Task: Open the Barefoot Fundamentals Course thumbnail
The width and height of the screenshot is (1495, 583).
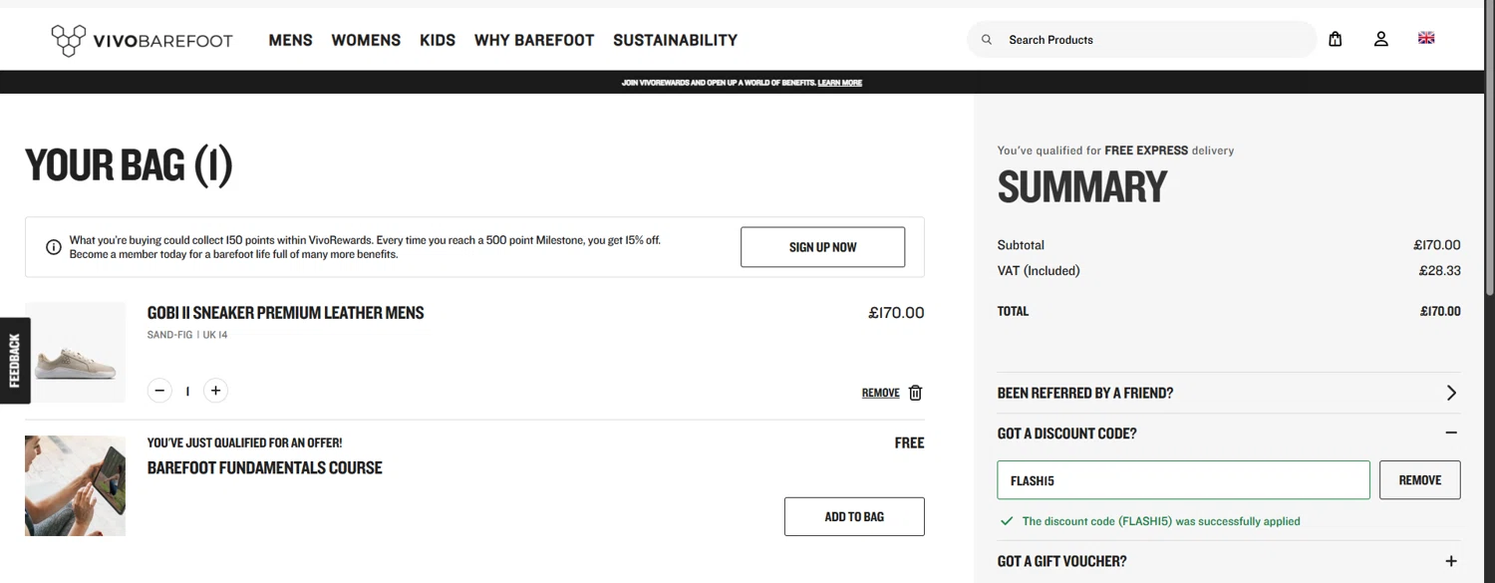Action: pos(76,485)
